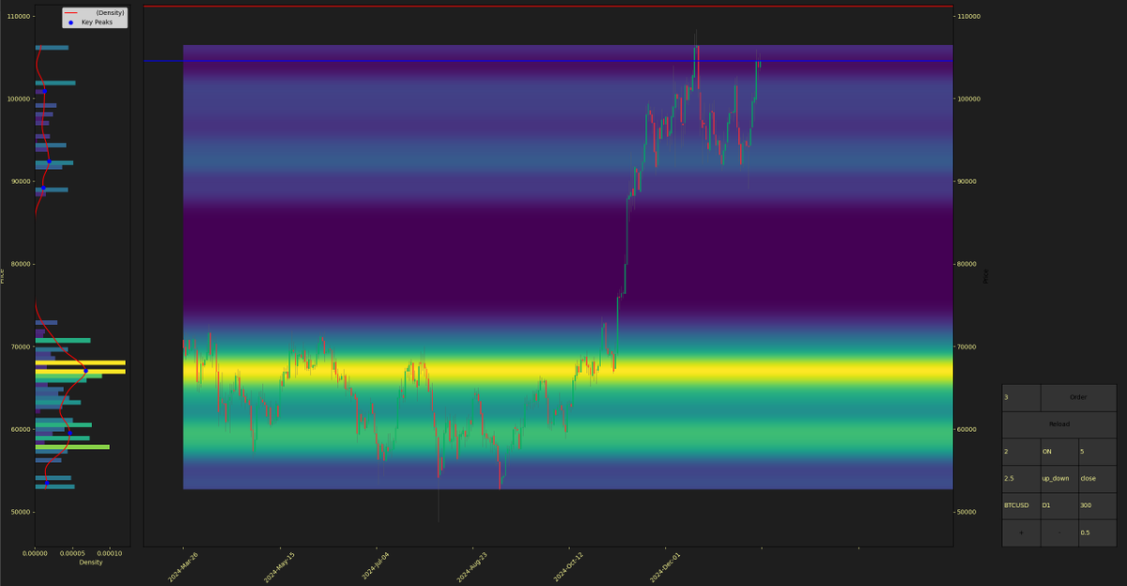Select the 2.5 parameter field
This screenshot has width=1127, height=586.
point(1021,479)
